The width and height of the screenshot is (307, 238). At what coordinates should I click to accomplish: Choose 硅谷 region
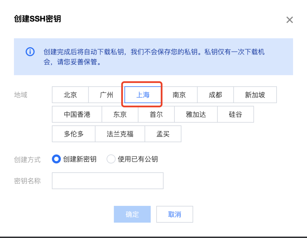(235, 114)
